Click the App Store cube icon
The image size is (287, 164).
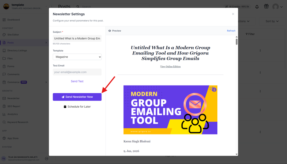(4, 138)
